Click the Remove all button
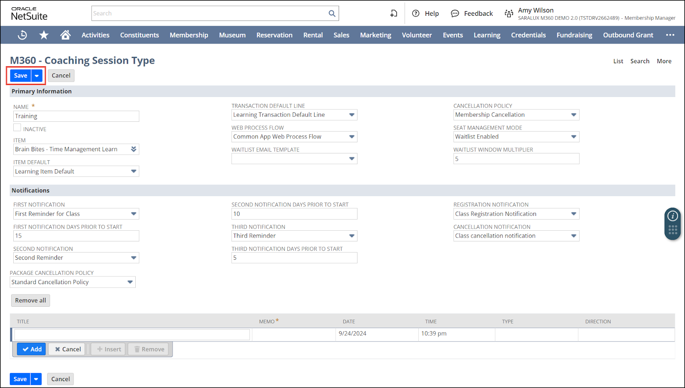Screen dimensions: 685x388 pos(30,300)
